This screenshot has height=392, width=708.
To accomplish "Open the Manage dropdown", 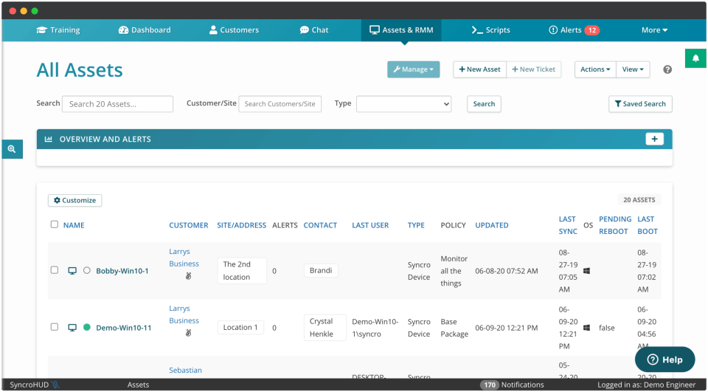I will 413,69.
